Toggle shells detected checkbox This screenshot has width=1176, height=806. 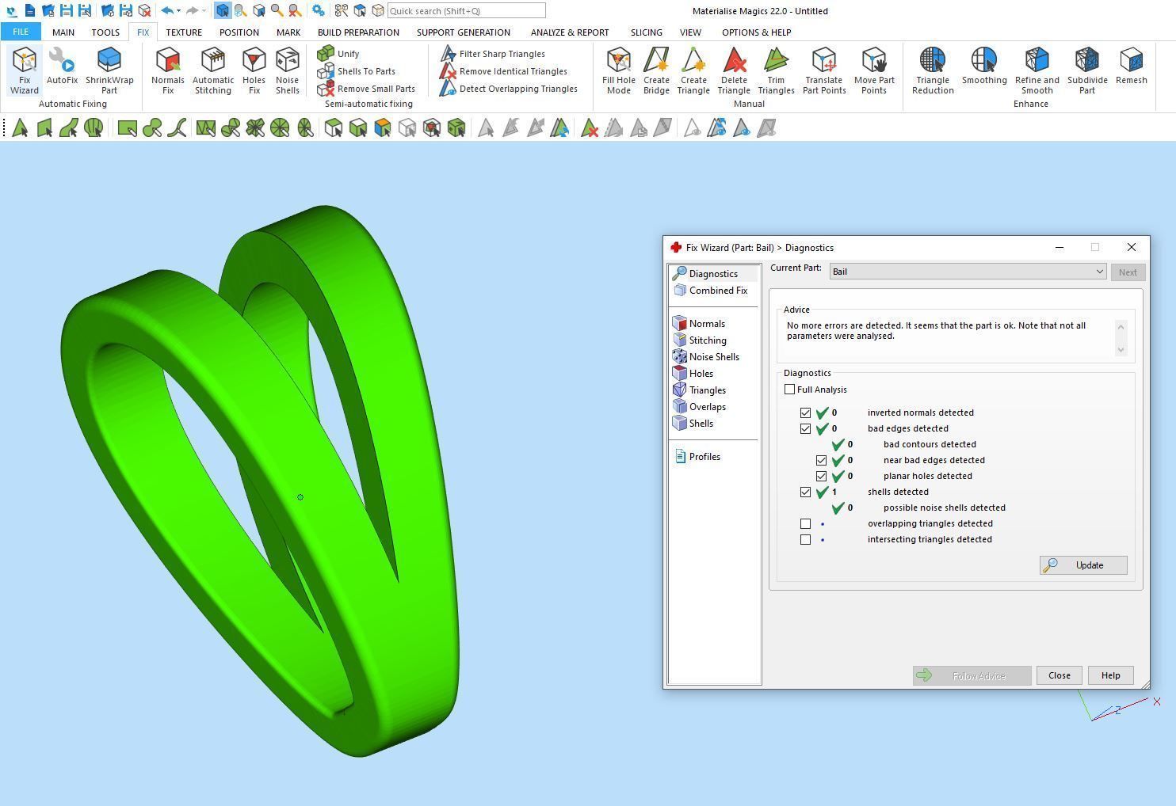[805, 492]
